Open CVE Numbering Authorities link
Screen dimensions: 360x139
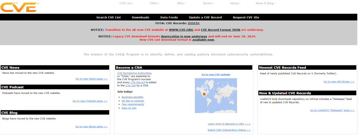pos(134,73)
